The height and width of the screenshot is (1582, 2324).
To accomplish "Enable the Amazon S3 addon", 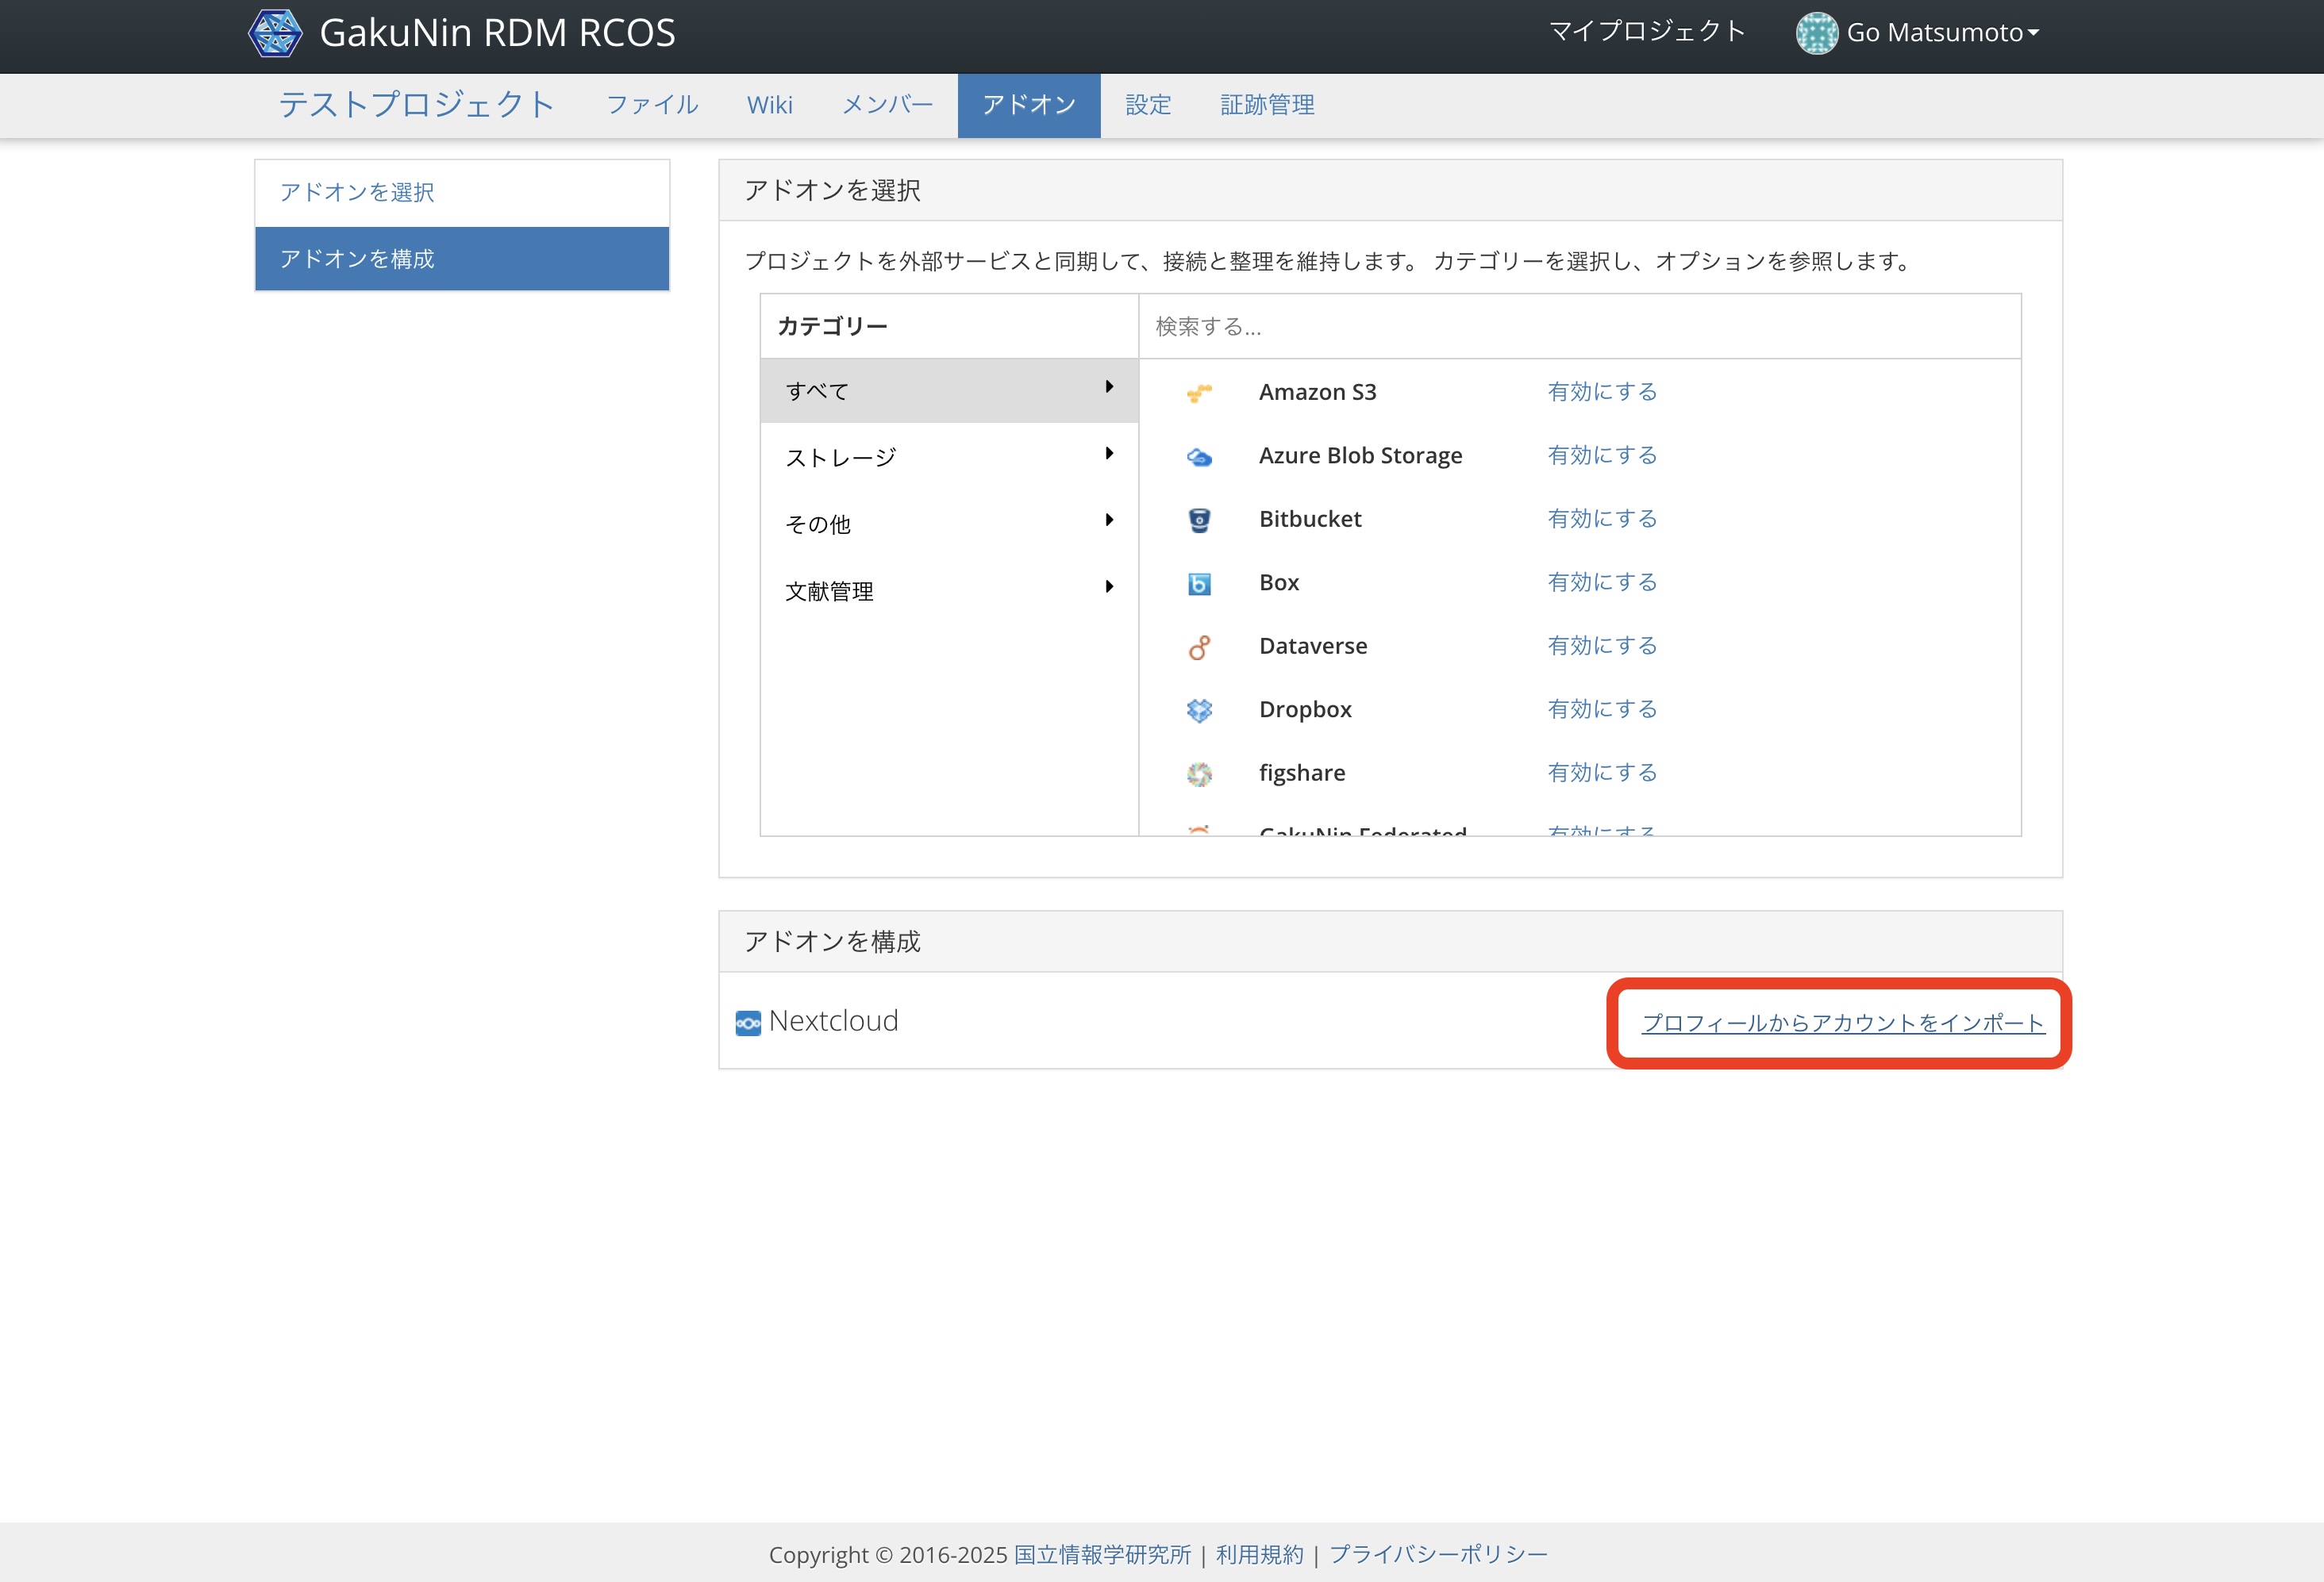I will (x=1602, y=392).
